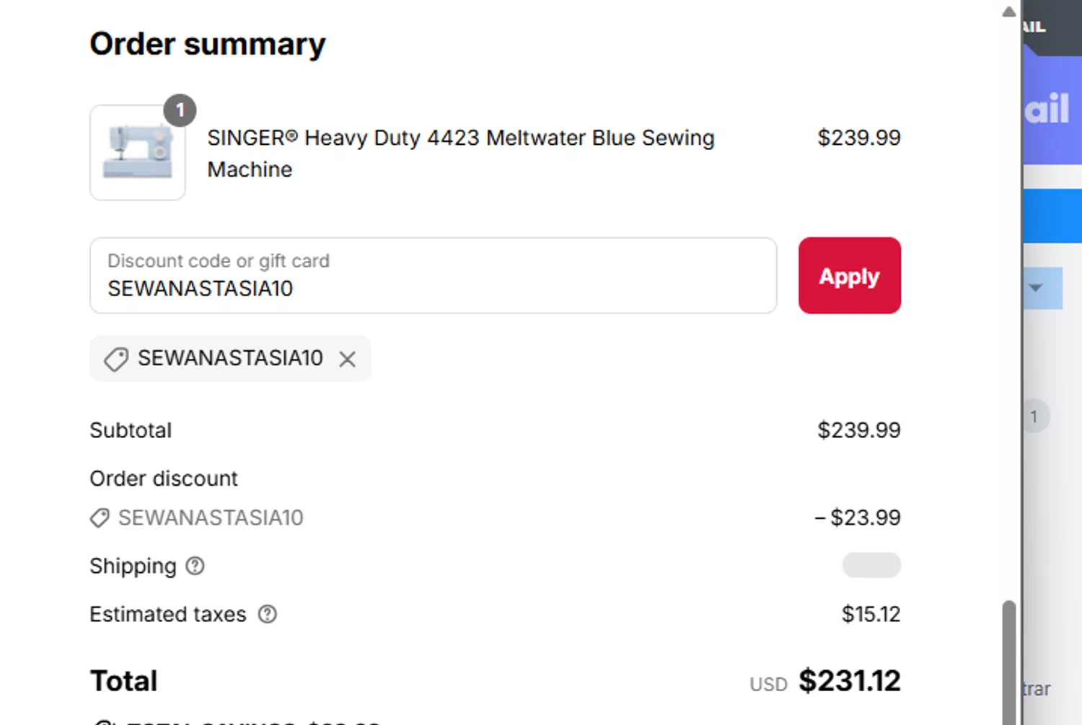The height and width of the screenshot is (725, 1082).
Task: Click the Order summary heading
Action: click(x=208, y=44)
